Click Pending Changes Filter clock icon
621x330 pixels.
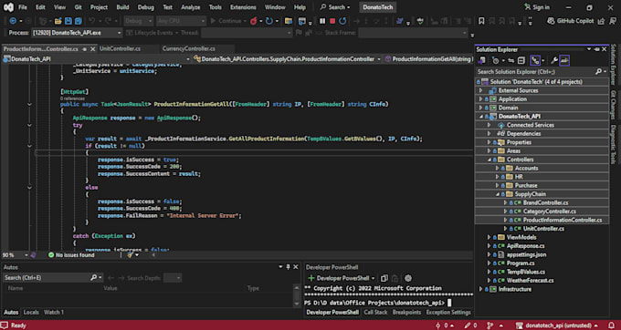(x=495, y=60)
